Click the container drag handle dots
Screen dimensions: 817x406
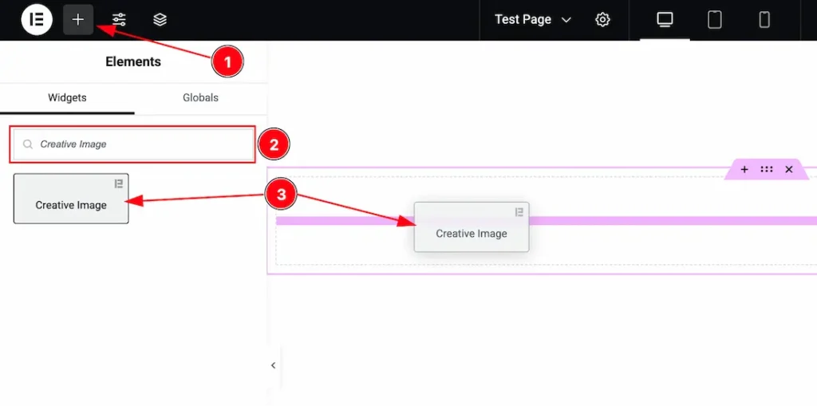point(766,170)
